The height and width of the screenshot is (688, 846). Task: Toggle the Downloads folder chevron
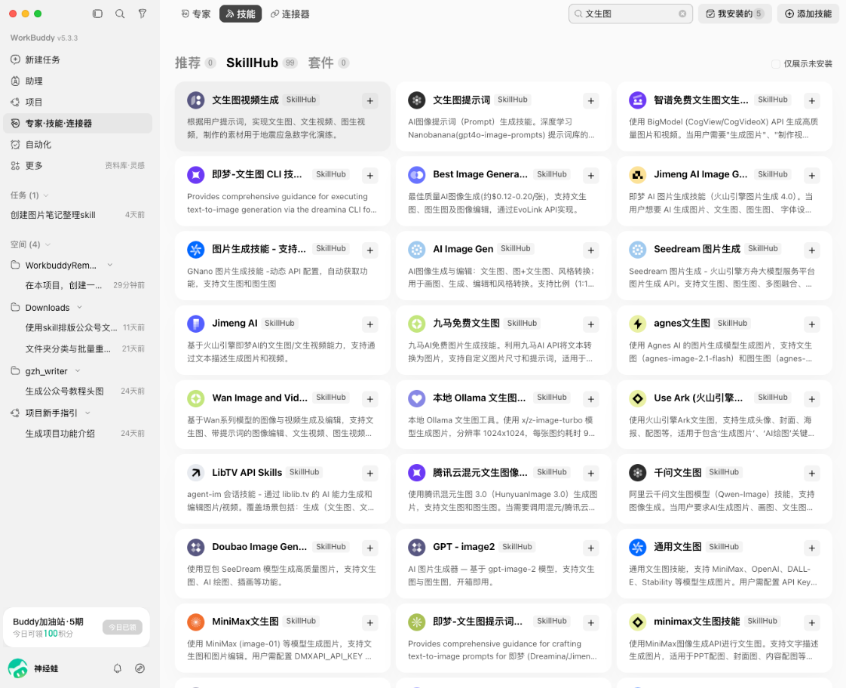[x=79, y=307]
